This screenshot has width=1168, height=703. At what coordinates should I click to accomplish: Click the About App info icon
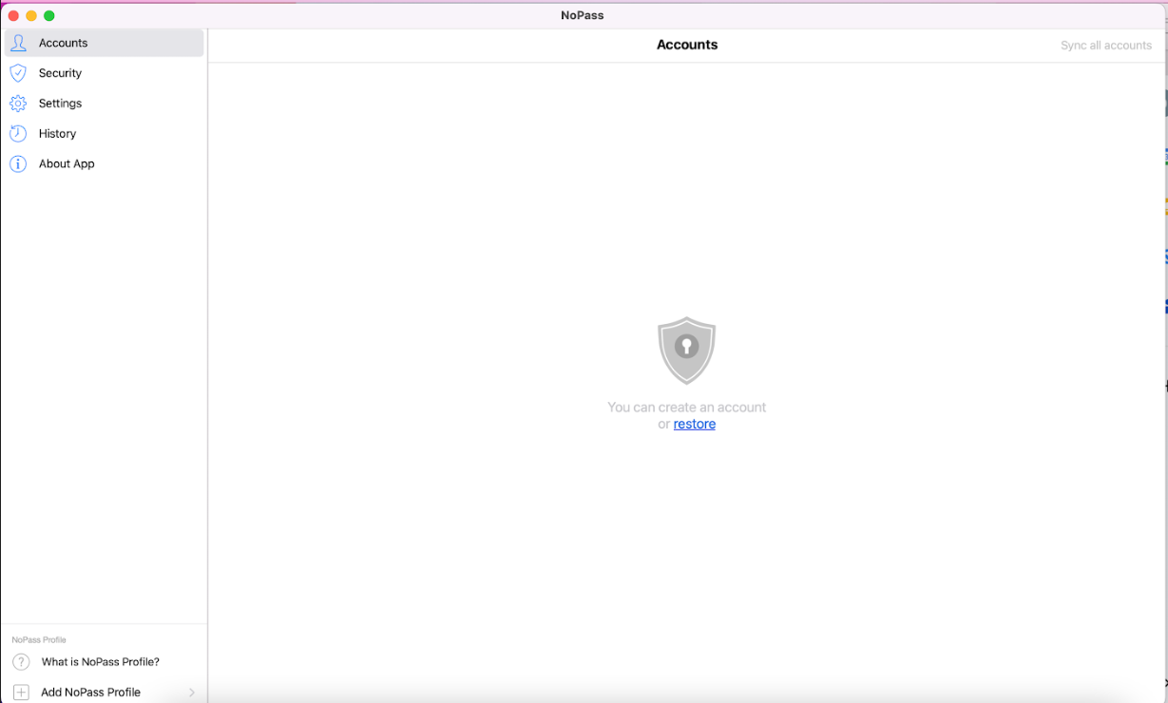pyautogui.click(x=18, y=164)
